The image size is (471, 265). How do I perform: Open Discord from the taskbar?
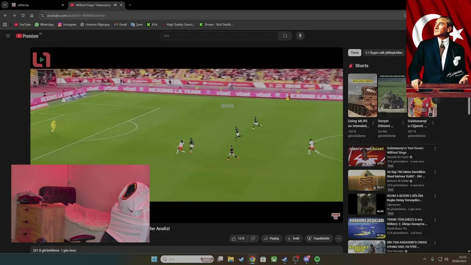coord(307,259)
